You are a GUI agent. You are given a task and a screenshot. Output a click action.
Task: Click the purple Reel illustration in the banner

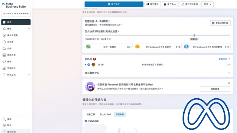click(x=90, y=86)
